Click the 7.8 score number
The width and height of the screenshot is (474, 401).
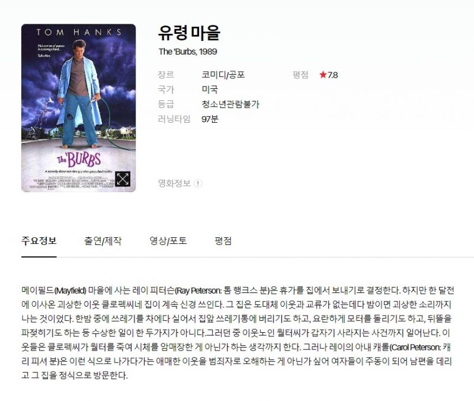coord(333,75)
